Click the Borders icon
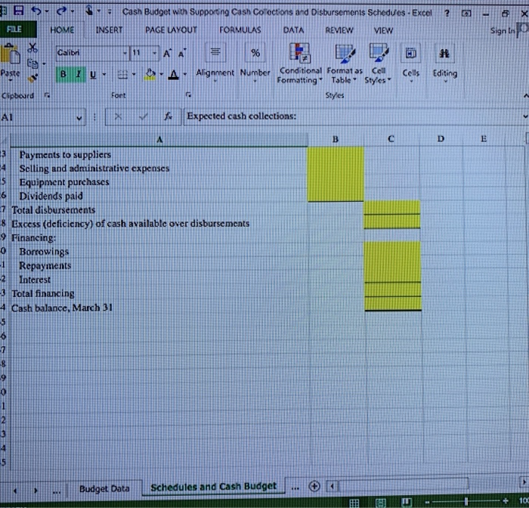Screen dimensions: 529x508 point(122,75)
